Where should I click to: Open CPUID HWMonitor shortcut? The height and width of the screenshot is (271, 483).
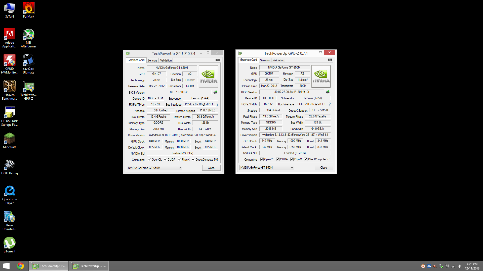pos(10,64)
